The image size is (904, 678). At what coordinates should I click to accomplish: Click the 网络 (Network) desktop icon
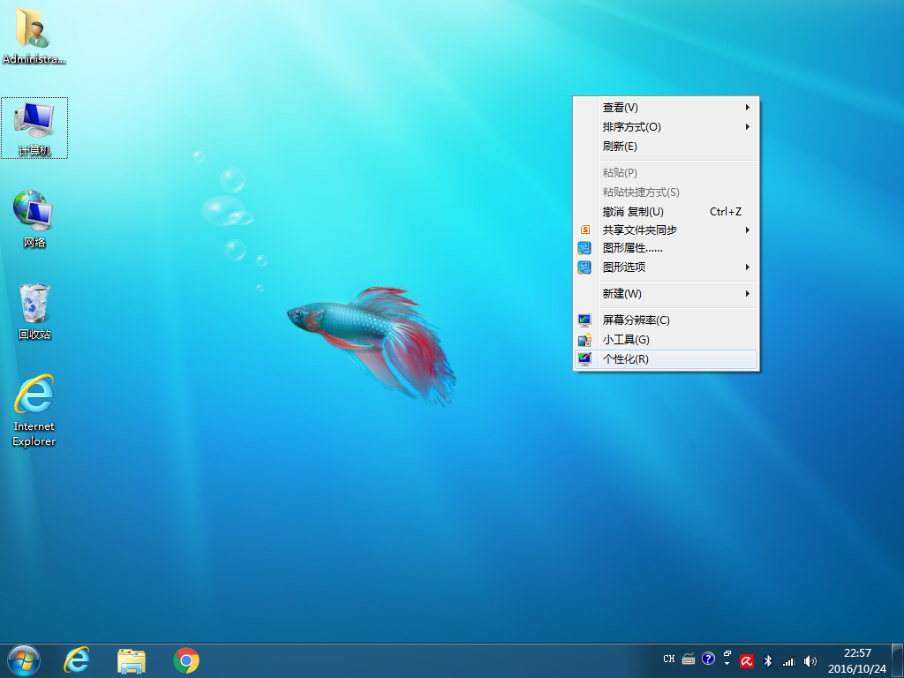click(x=34, y=218)
